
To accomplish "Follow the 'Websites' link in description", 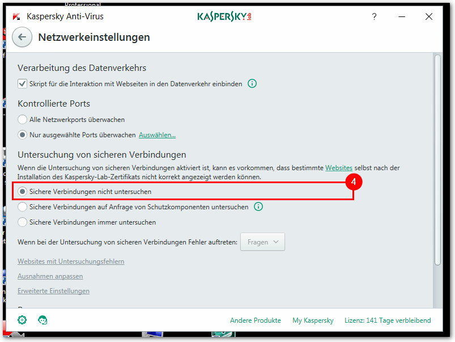I will click(x=339, y=168).
